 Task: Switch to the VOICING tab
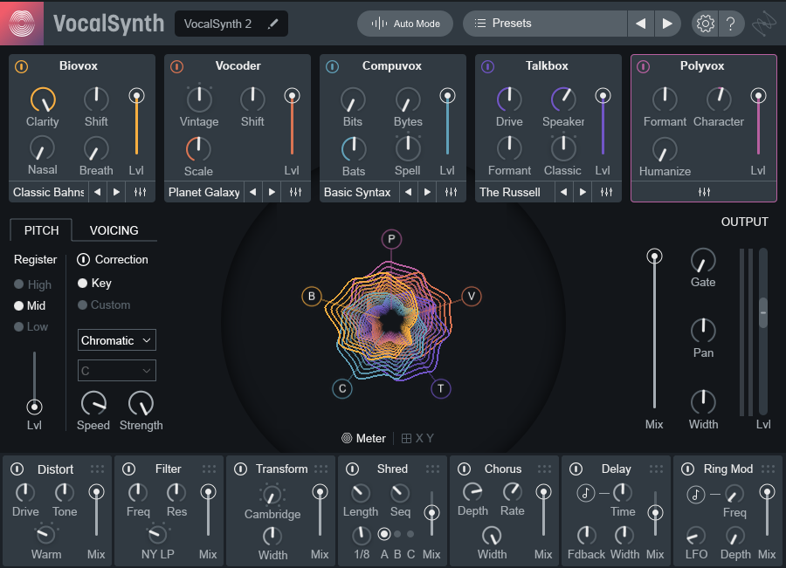[114, 230]
